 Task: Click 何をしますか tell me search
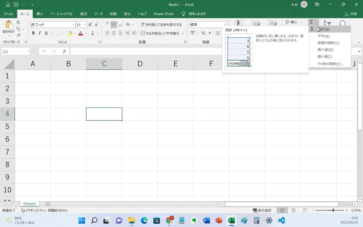click(194, 14)
